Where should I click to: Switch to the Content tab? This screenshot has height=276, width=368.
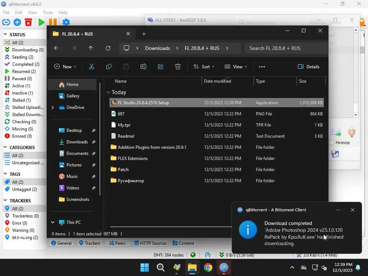(x=183, y=243)
